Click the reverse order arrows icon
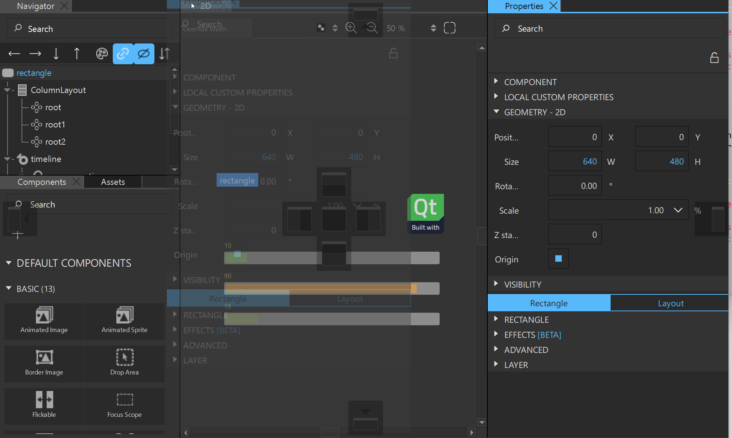Viewport: 732px width, 438px height. [165, 54]
